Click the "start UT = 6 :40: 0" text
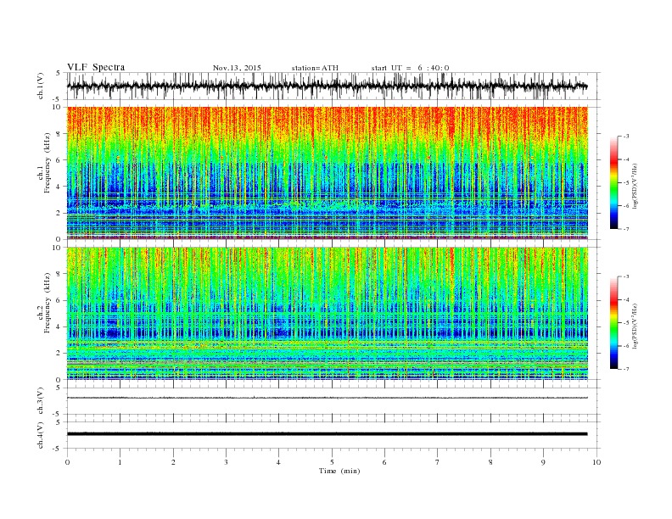672x519 pixels. 410,68
